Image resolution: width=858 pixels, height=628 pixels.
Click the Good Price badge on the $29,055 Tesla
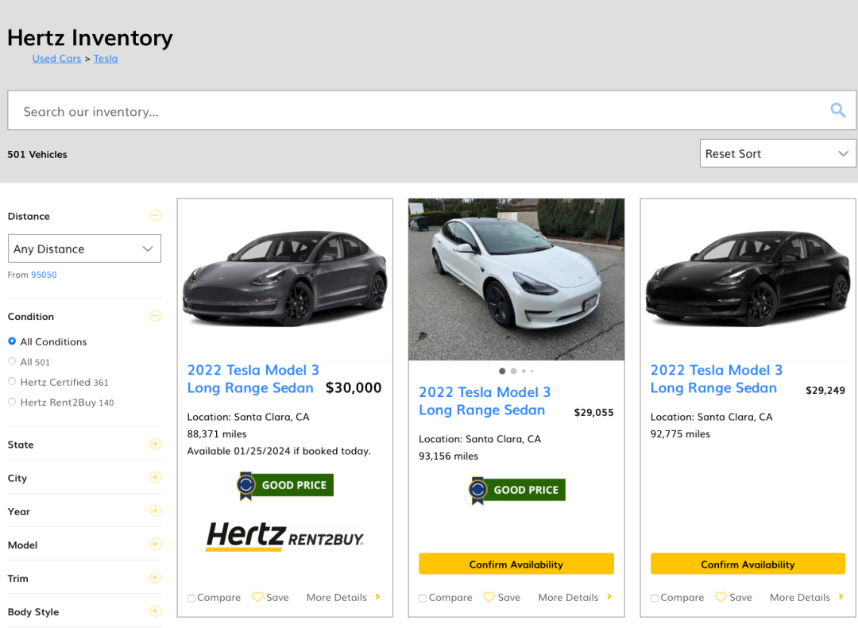tap(516, 490)
